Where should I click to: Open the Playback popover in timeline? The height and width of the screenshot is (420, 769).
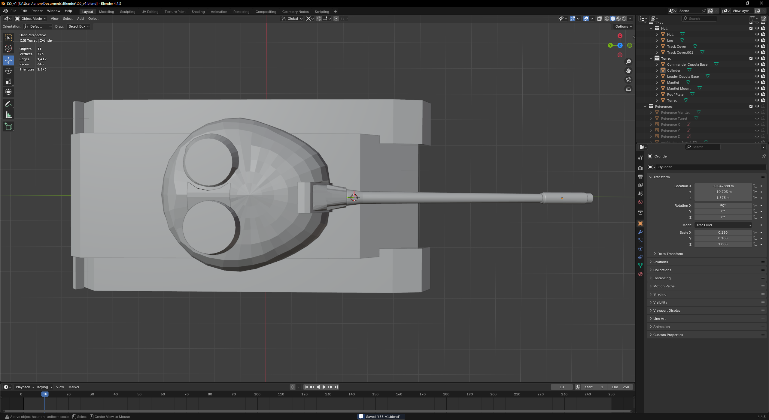point(25,387)
